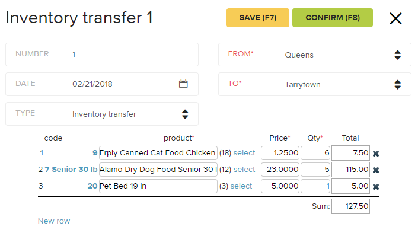The width and height of the screenshot is (418, 233).
Task: Close the Inventory transfer dialog
Action: click(x=395, y=18)
